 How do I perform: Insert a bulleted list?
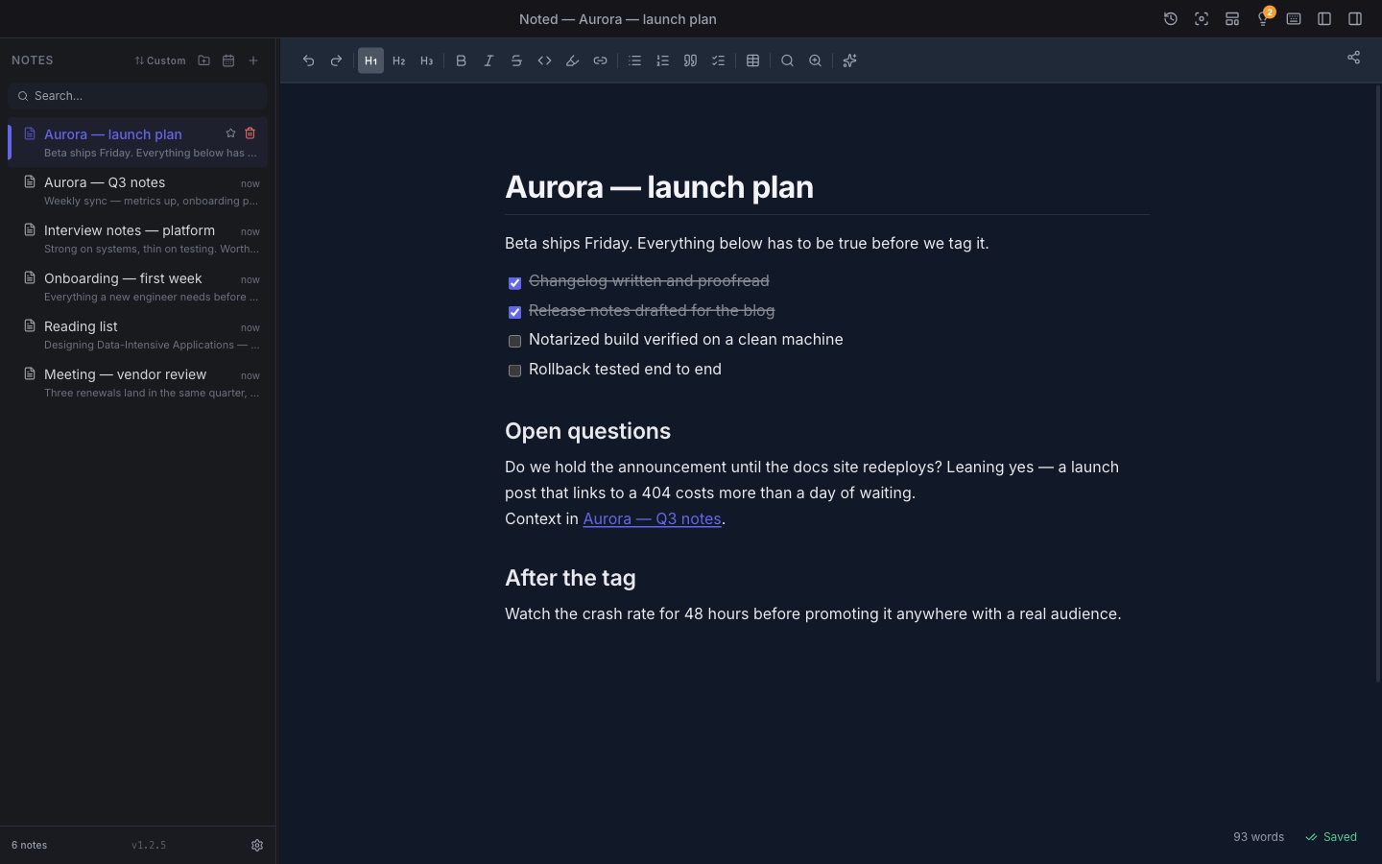coord(634,60)
